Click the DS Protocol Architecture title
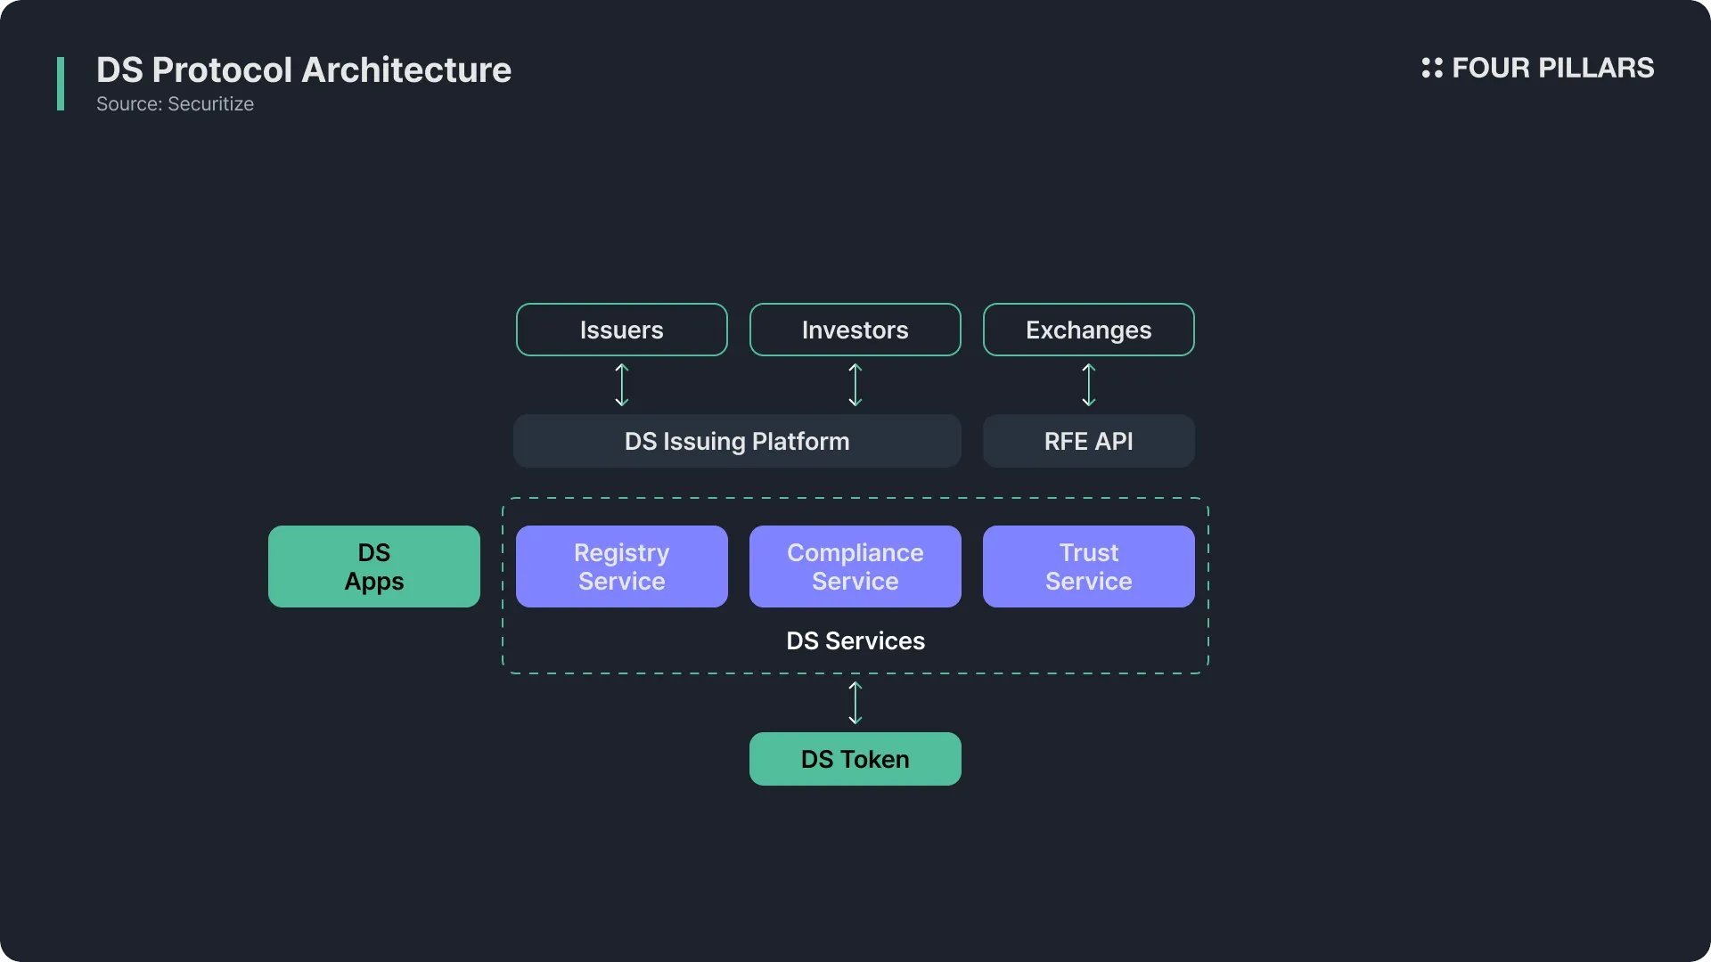Viewport: 1711px width, 962px height. [304, 69]
